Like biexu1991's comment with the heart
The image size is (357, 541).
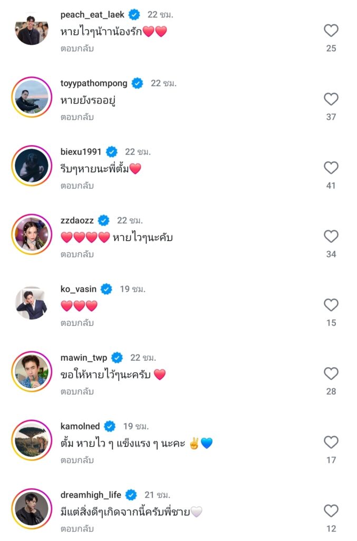tap(331, 168)
